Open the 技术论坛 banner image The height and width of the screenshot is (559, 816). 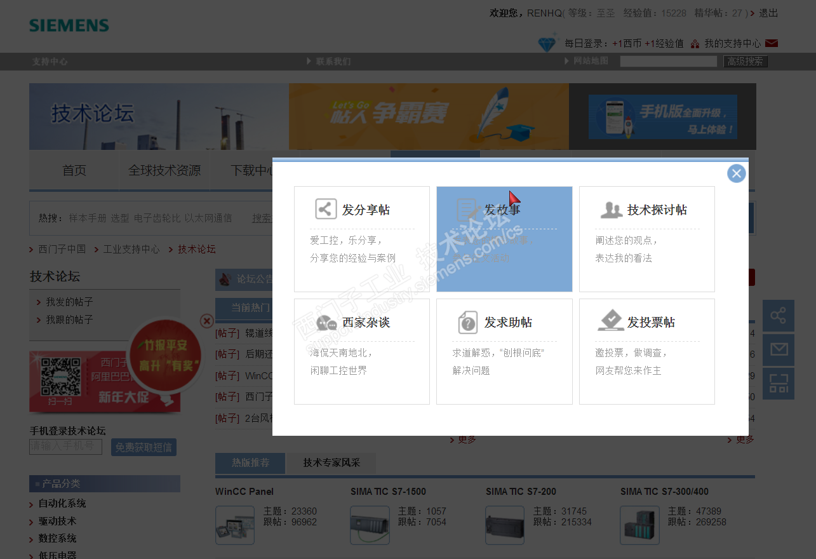point(159,116)
